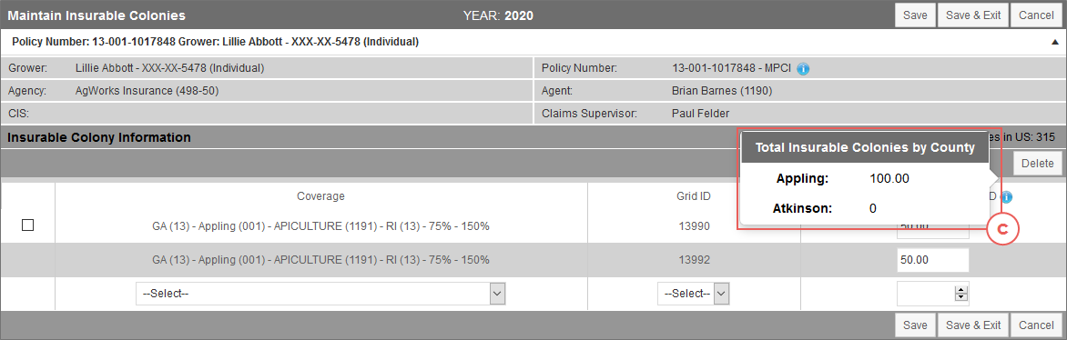Click the Delete button
Viewport: 1067px width, 340px height.
[1037, 164]
